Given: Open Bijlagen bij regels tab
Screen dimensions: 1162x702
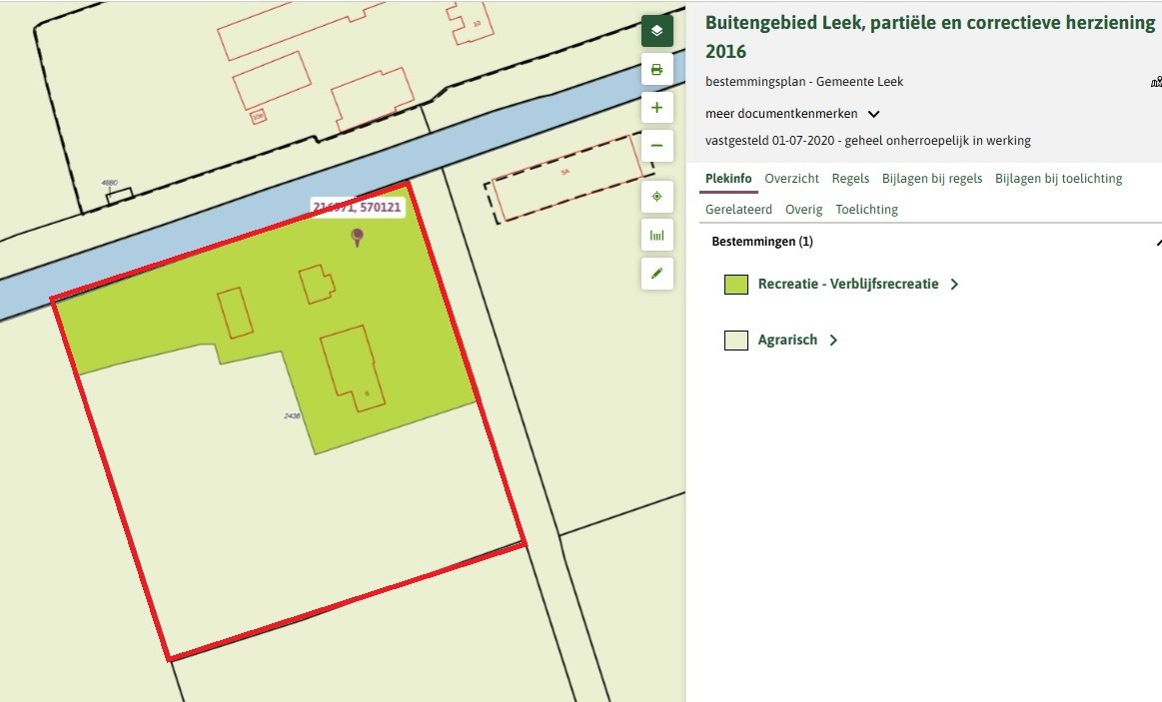Looking at the screenshot, I should pos(932,179).
